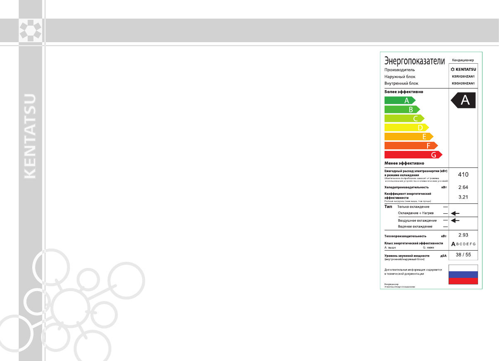Click outdoor unit model KSRH26HZAN1
The width and height of the screenshot is (499, 361).
tap(463, 77)
